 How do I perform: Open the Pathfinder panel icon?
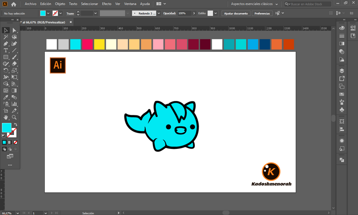[342, 160]
